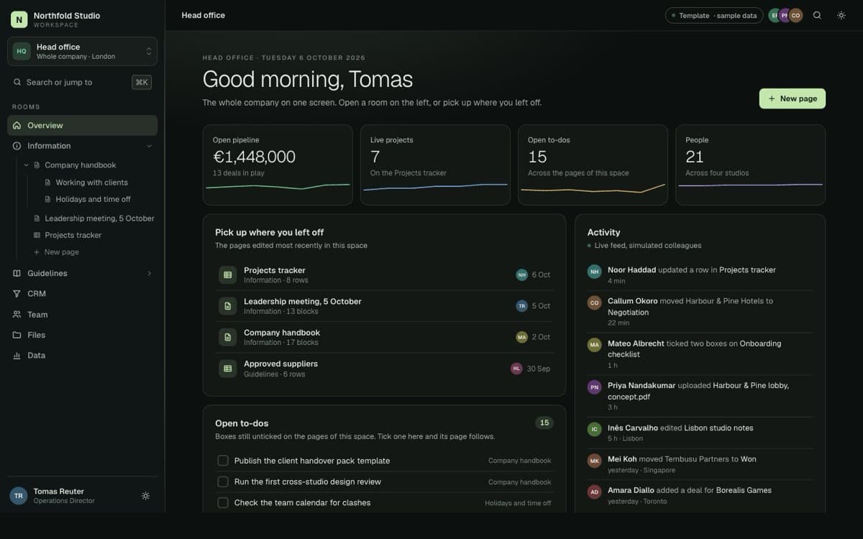
Task: Click the HQ badge in workspace switcher
Action: [22, 51]
